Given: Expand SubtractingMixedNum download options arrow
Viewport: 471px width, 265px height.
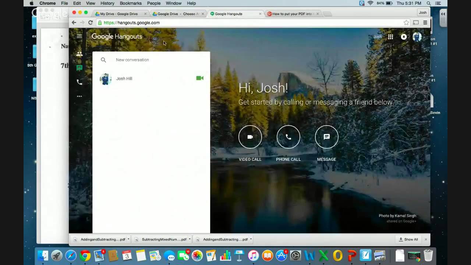Looking at the screenshot, I should (190, 239).
